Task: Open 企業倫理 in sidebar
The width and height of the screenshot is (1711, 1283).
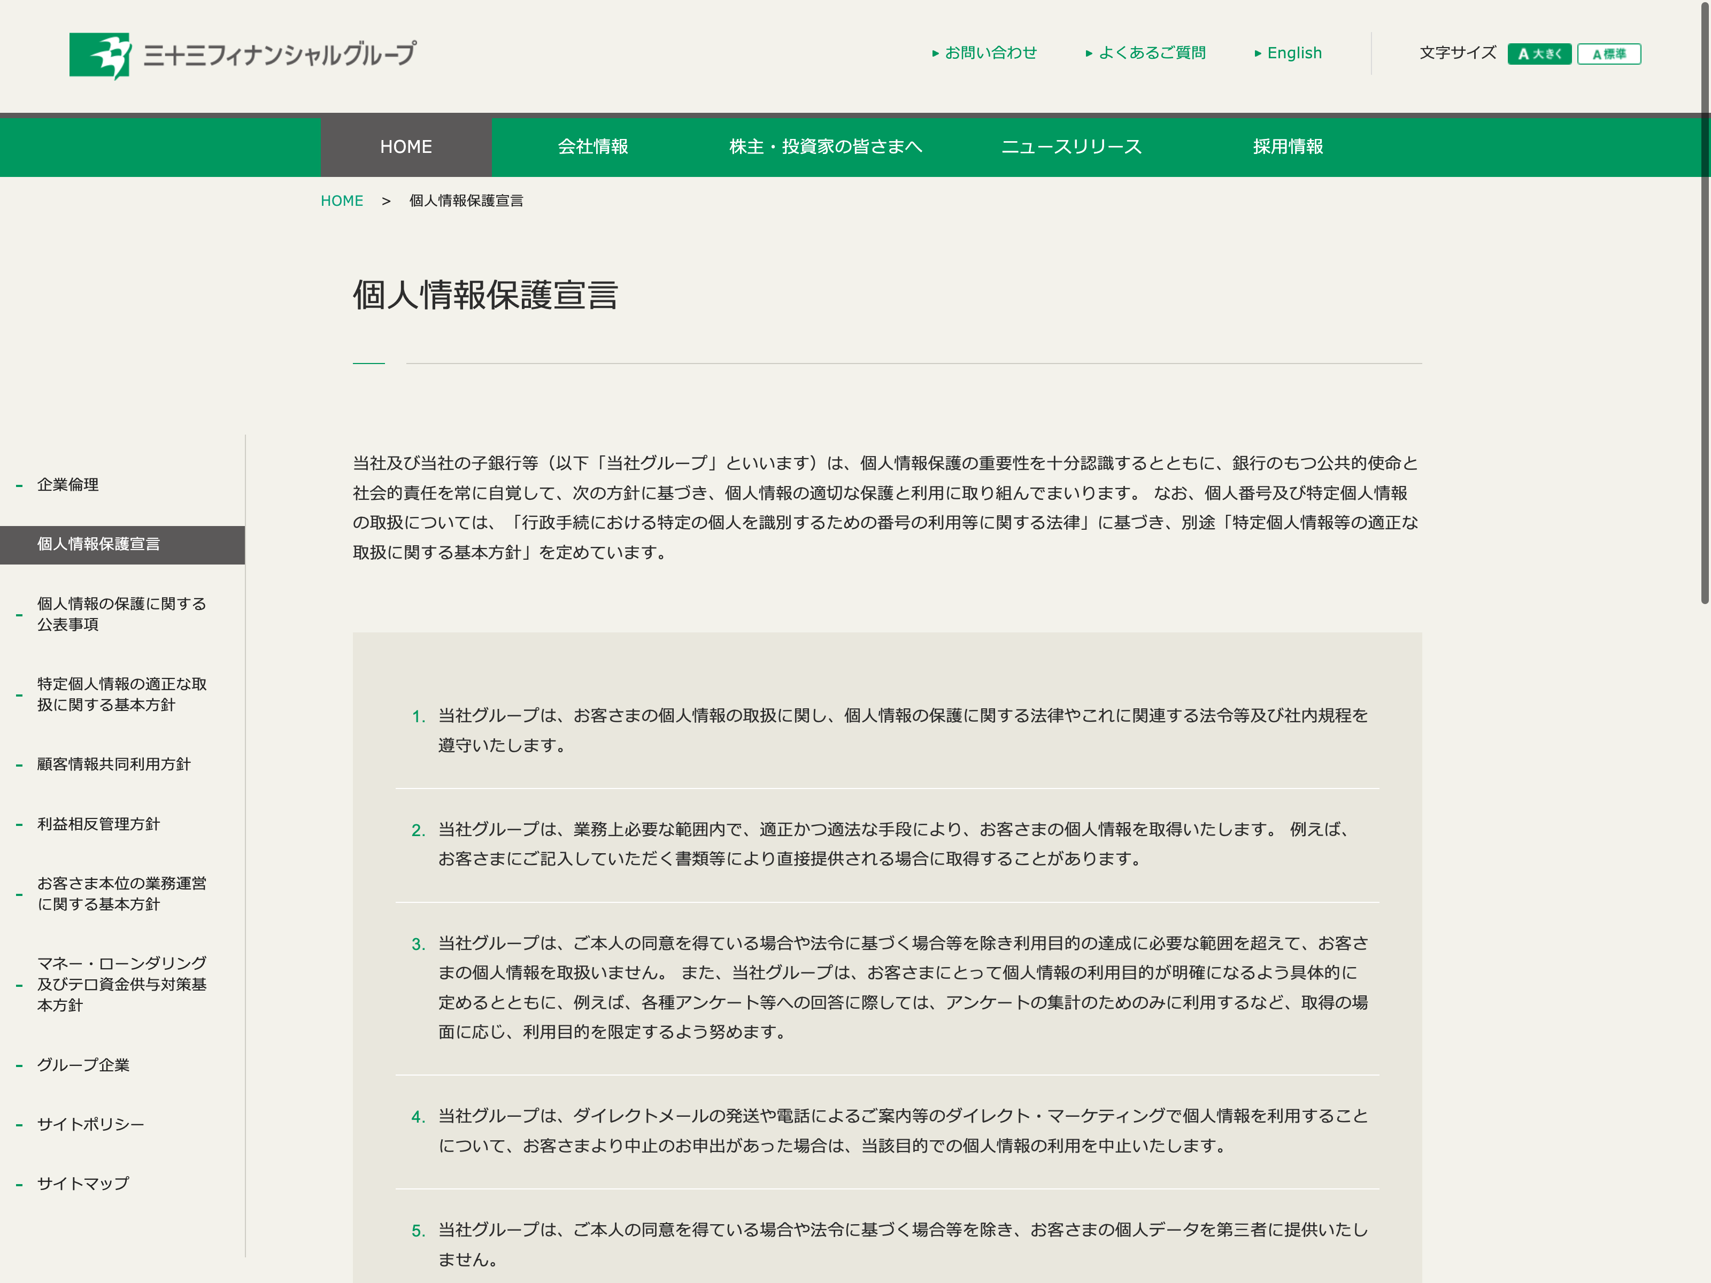Action: pos(68,485)
